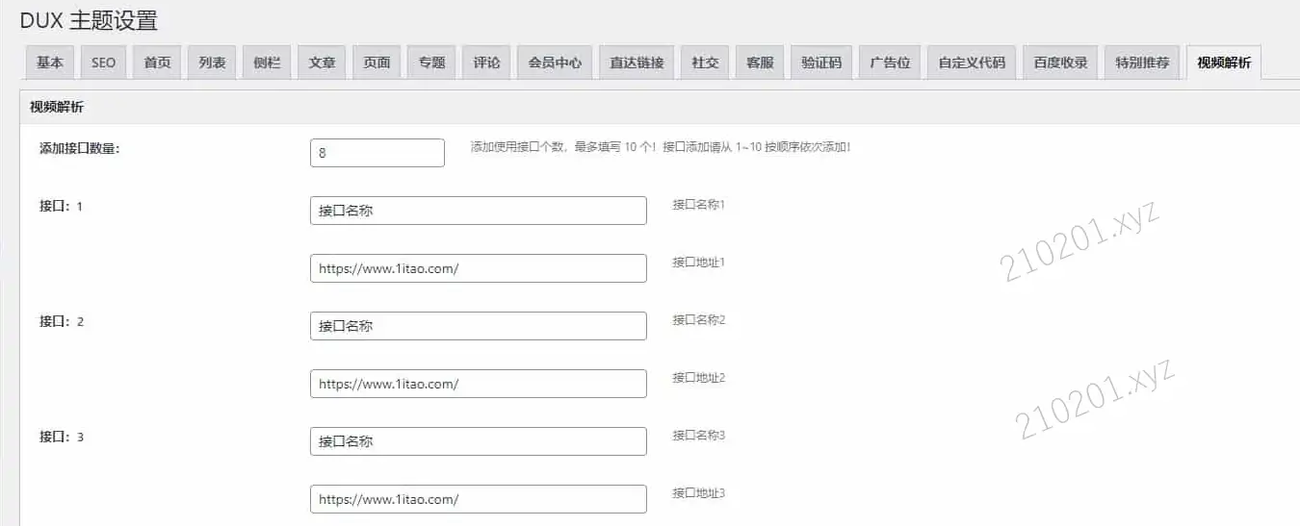Switch to the 页面 tab
1300x526 pixels.
[x=377, y=63]
